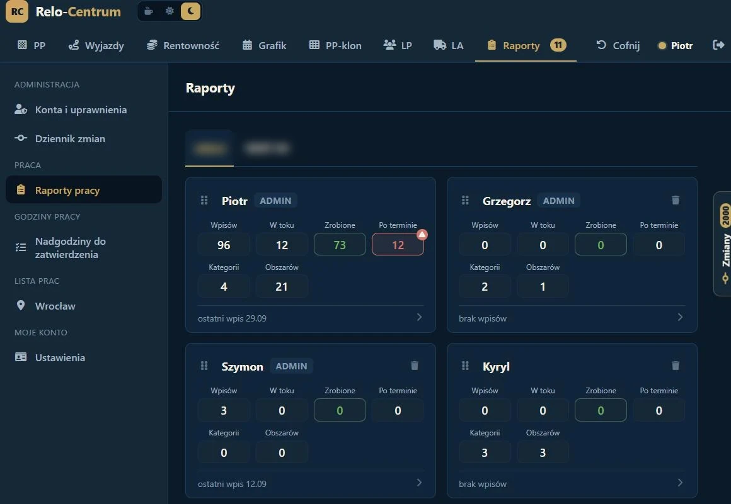
Task: Select Raporty pracy in sidebar
Action: click(84, 190)
